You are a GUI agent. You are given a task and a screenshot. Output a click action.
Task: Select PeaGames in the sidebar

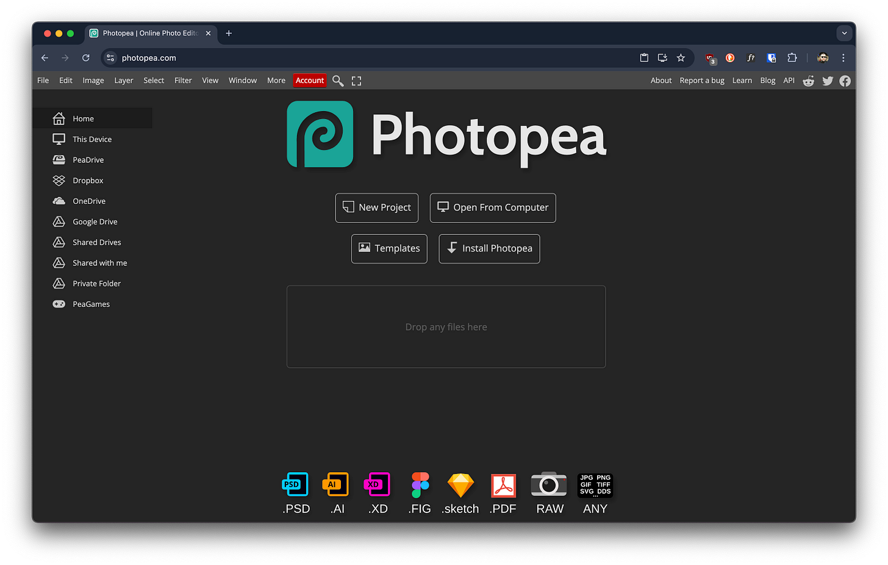92,304
